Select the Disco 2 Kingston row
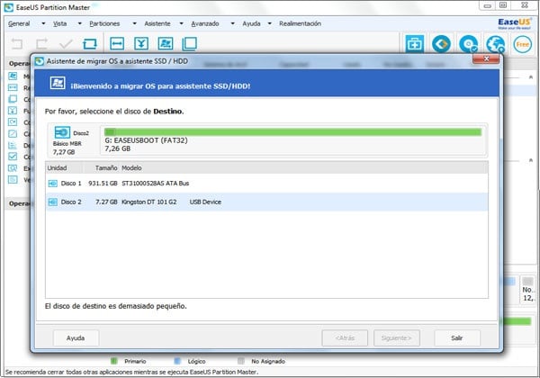Screen dimensions: 540x378 (x=266, y=202)
